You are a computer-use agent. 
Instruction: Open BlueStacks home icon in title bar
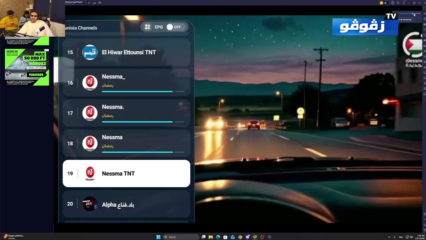(x=95, y=3)
